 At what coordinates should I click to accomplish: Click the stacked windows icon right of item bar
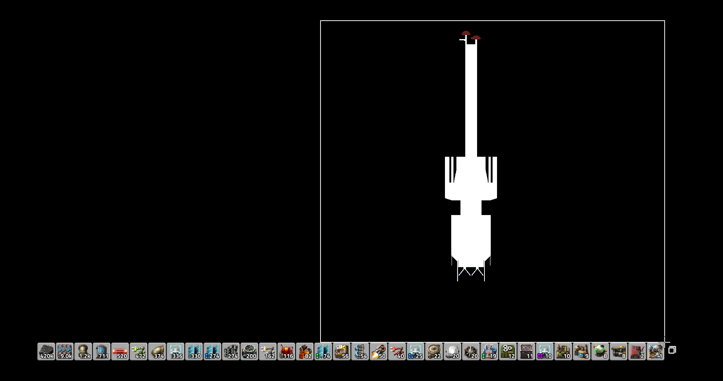[x=672, y=350]
